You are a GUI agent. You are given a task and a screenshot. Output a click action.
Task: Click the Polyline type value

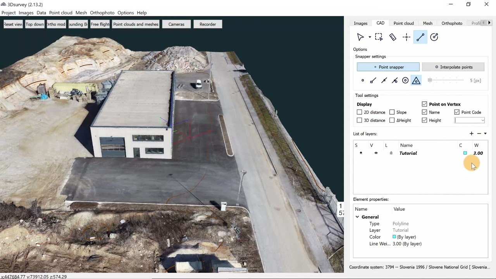pyautogui.click(x=401, y=224)
